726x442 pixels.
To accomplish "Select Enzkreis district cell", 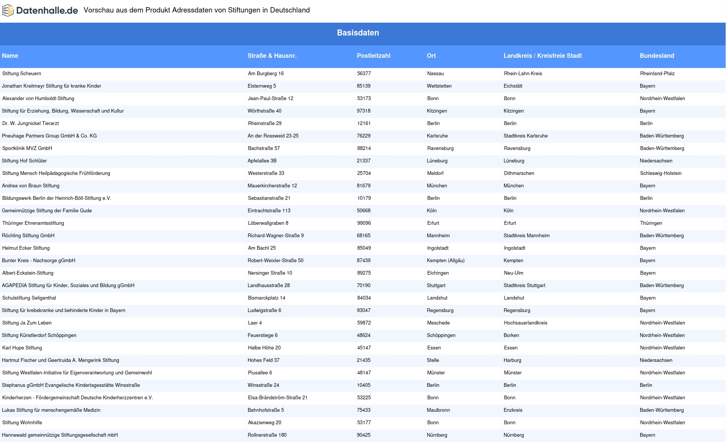I will point(513,410).
